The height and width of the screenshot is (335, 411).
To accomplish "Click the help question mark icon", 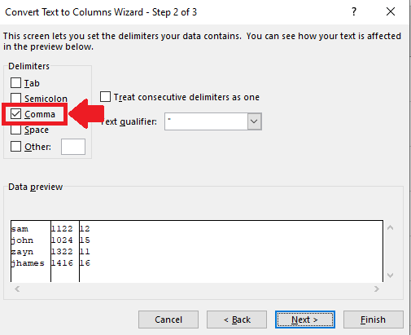I will coord(354,11).
